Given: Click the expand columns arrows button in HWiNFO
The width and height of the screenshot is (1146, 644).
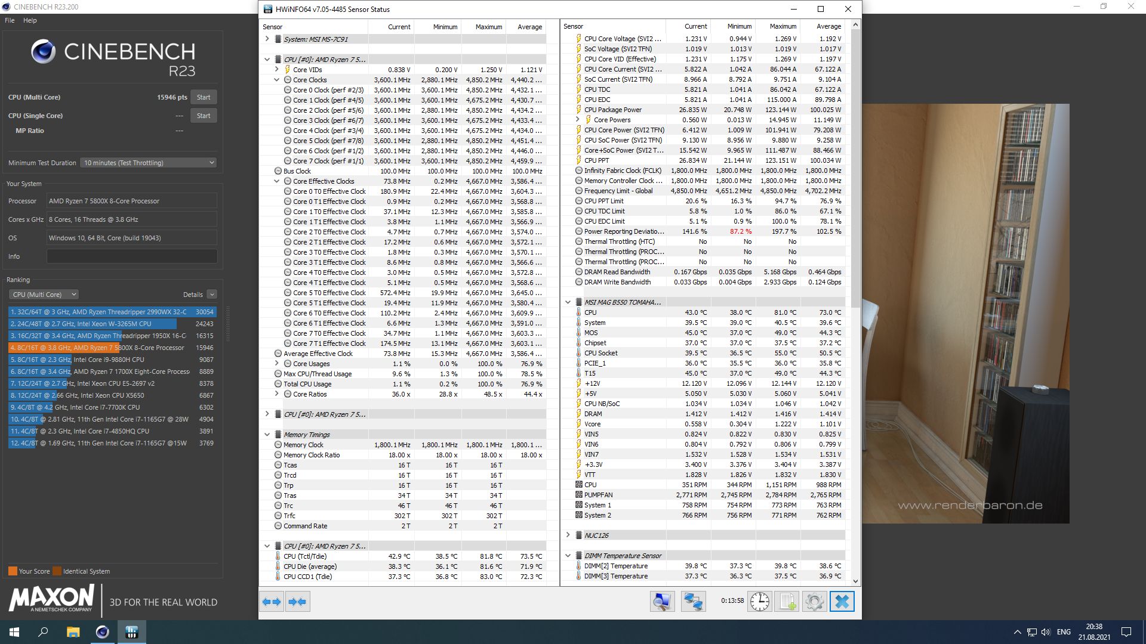Looking at the screenshot, I should pyautogui.click(x=272, y=602).
